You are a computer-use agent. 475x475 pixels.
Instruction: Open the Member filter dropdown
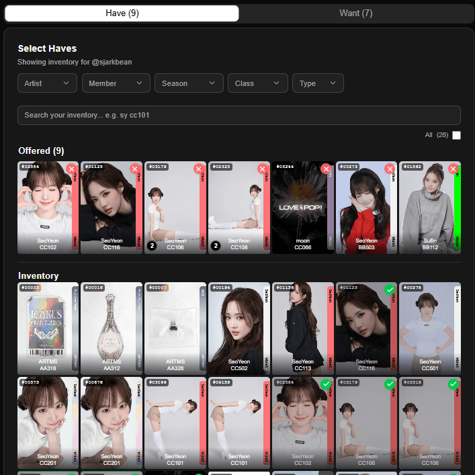click(116, 83)
